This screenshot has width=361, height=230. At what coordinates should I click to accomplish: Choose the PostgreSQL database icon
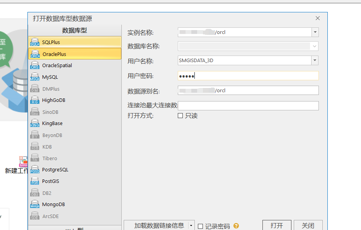(x=35, y=169)
